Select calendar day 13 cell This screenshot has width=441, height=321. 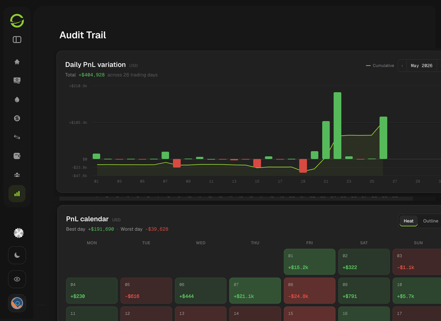200,314
